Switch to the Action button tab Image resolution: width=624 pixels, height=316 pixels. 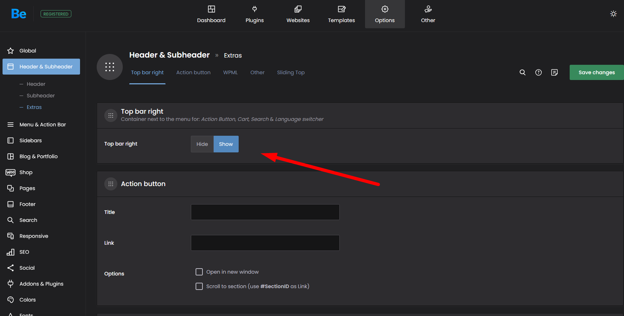pos(193,72)
